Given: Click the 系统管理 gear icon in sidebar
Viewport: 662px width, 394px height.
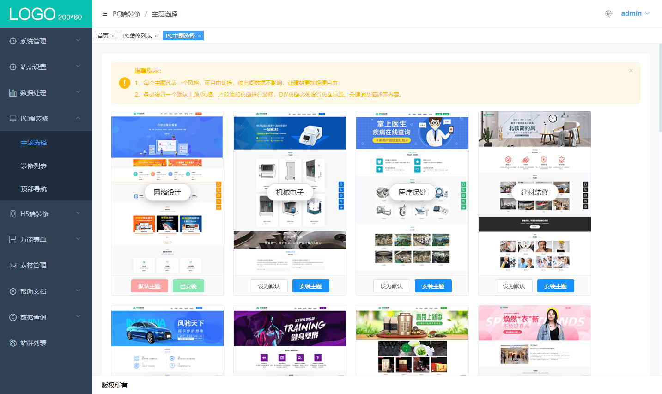Looking at the screenshot, I should click(13, 41).
